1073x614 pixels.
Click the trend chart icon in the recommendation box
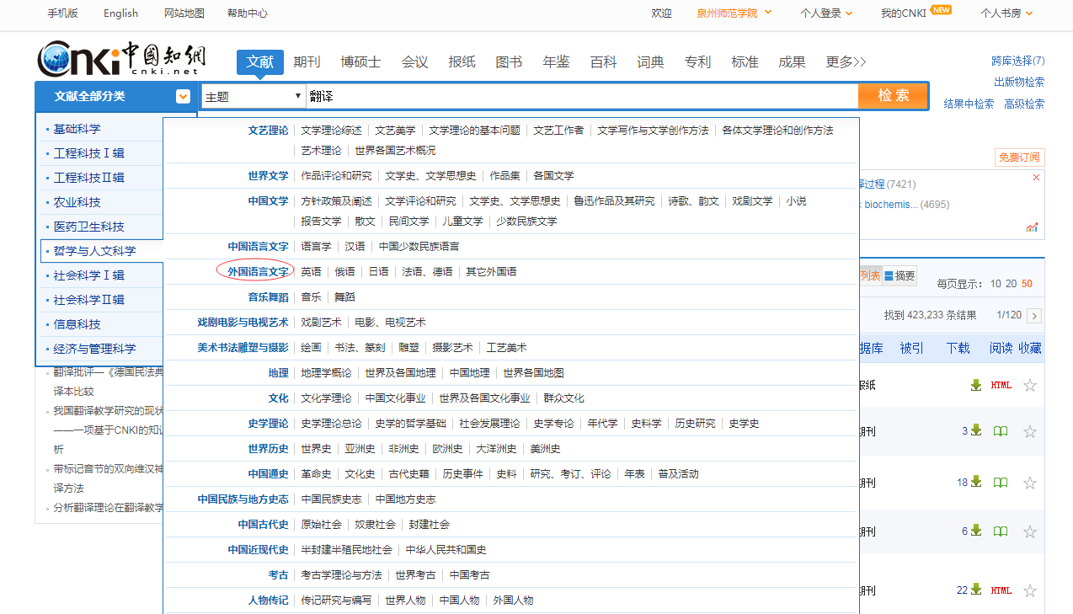[1032, 227]
